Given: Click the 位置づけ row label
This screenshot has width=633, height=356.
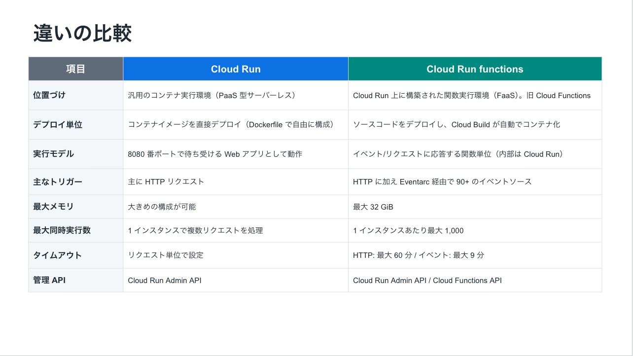Looking at the screenshot, I should click(76, 95).
